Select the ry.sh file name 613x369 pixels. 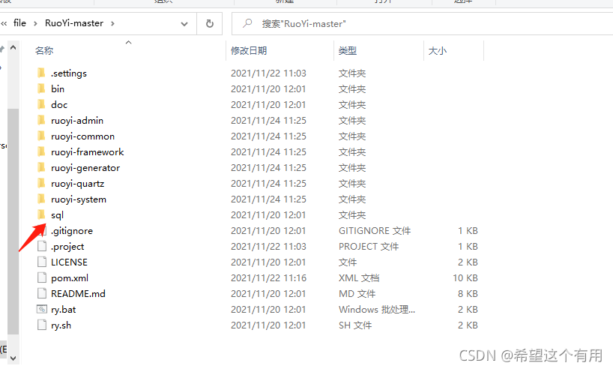(61, 325)
